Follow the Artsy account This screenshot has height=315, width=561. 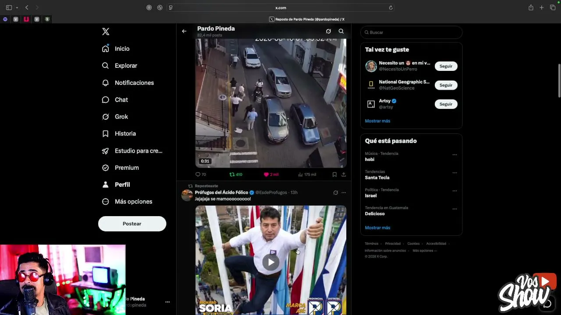(446, 104)
